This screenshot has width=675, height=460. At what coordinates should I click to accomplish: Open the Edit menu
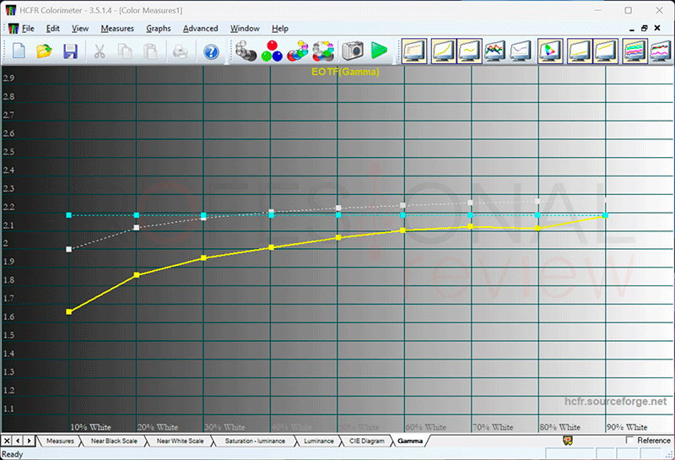pos(52,29)
